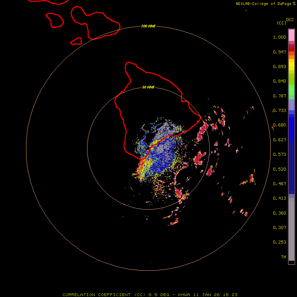Select the 0.947 legend value
This screenshot has width=297, height=297.
(280, 52)
